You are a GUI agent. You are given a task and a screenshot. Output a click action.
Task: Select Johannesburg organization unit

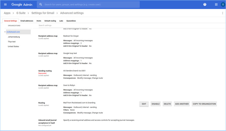[14, 37]
